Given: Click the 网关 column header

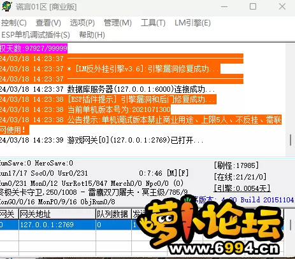Looking at the screenshot, I should [x=9, y=214].
